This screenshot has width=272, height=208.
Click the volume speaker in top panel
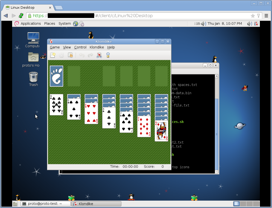coord(250,24)
